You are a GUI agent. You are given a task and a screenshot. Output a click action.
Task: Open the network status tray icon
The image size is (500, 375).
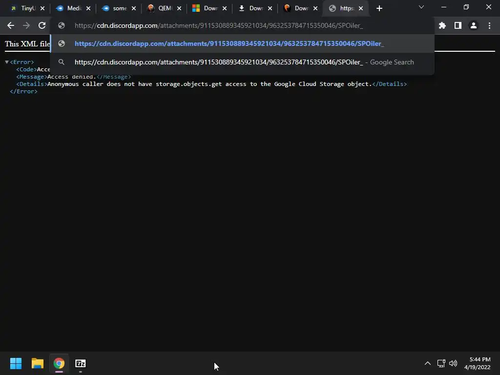(441, 363)
